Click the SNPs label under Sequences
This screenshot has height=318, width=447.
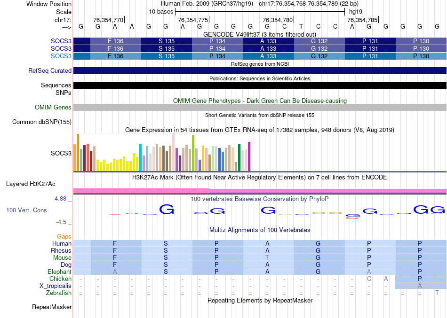[x=64, y=93]
